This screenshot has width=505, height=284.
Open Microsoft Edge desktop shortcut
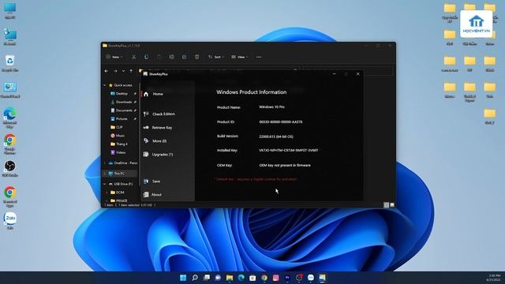tap(10, 118)
